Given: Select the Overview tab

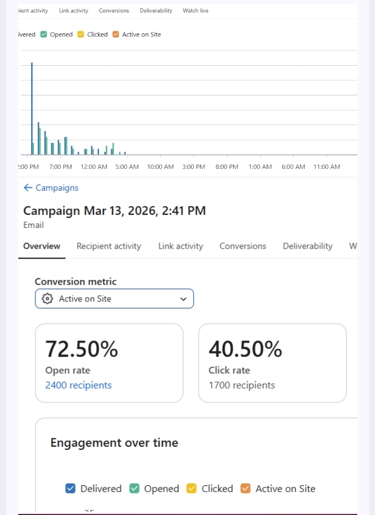Looking at the screenshot, I should point(42,246).
